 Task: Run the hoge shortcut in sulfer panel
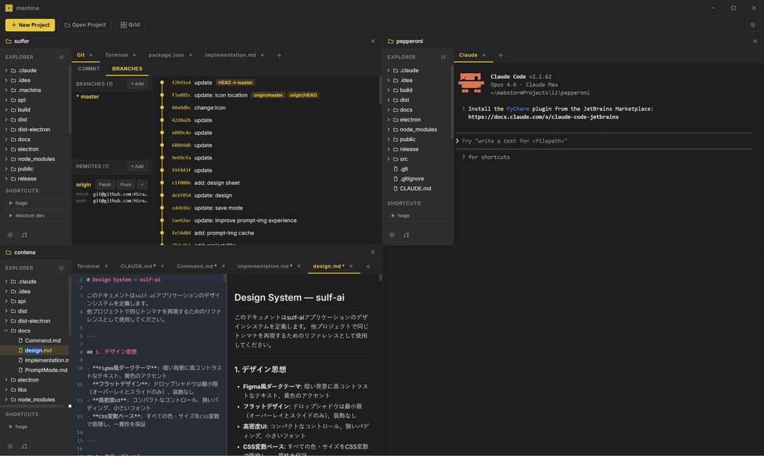(36, 203)
